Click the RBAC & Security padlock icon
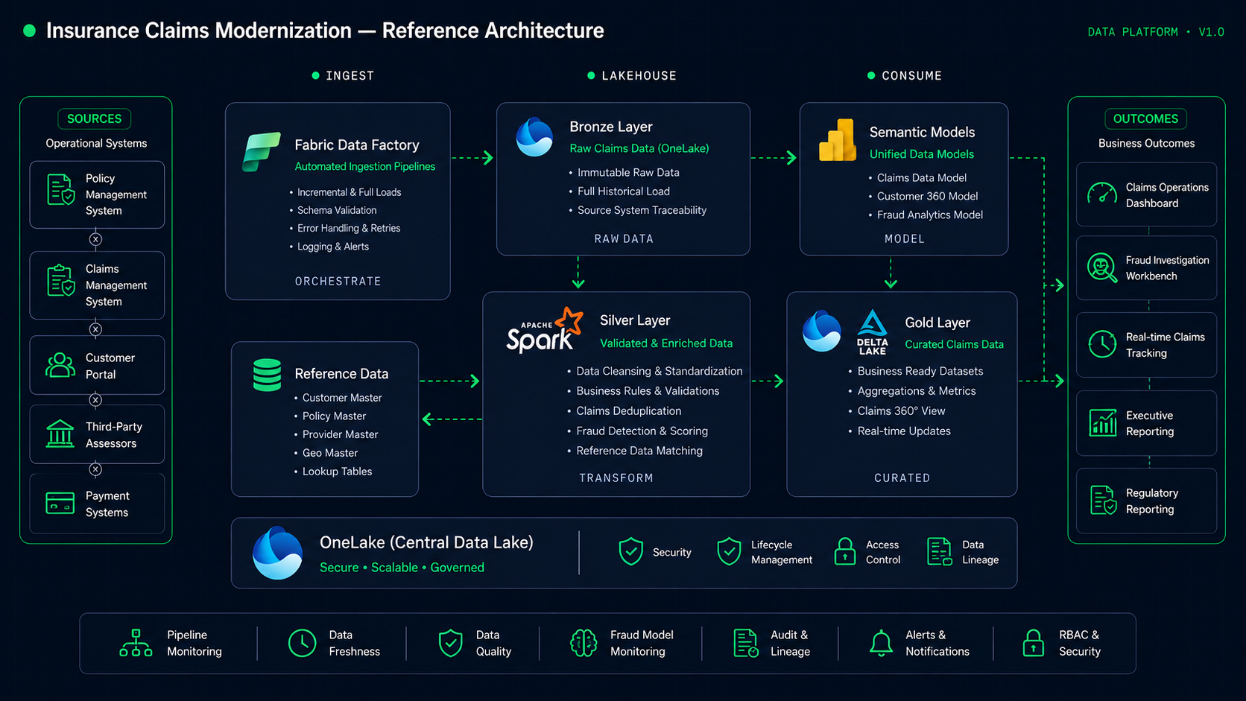1246x701 pixels. [1033, 643]
